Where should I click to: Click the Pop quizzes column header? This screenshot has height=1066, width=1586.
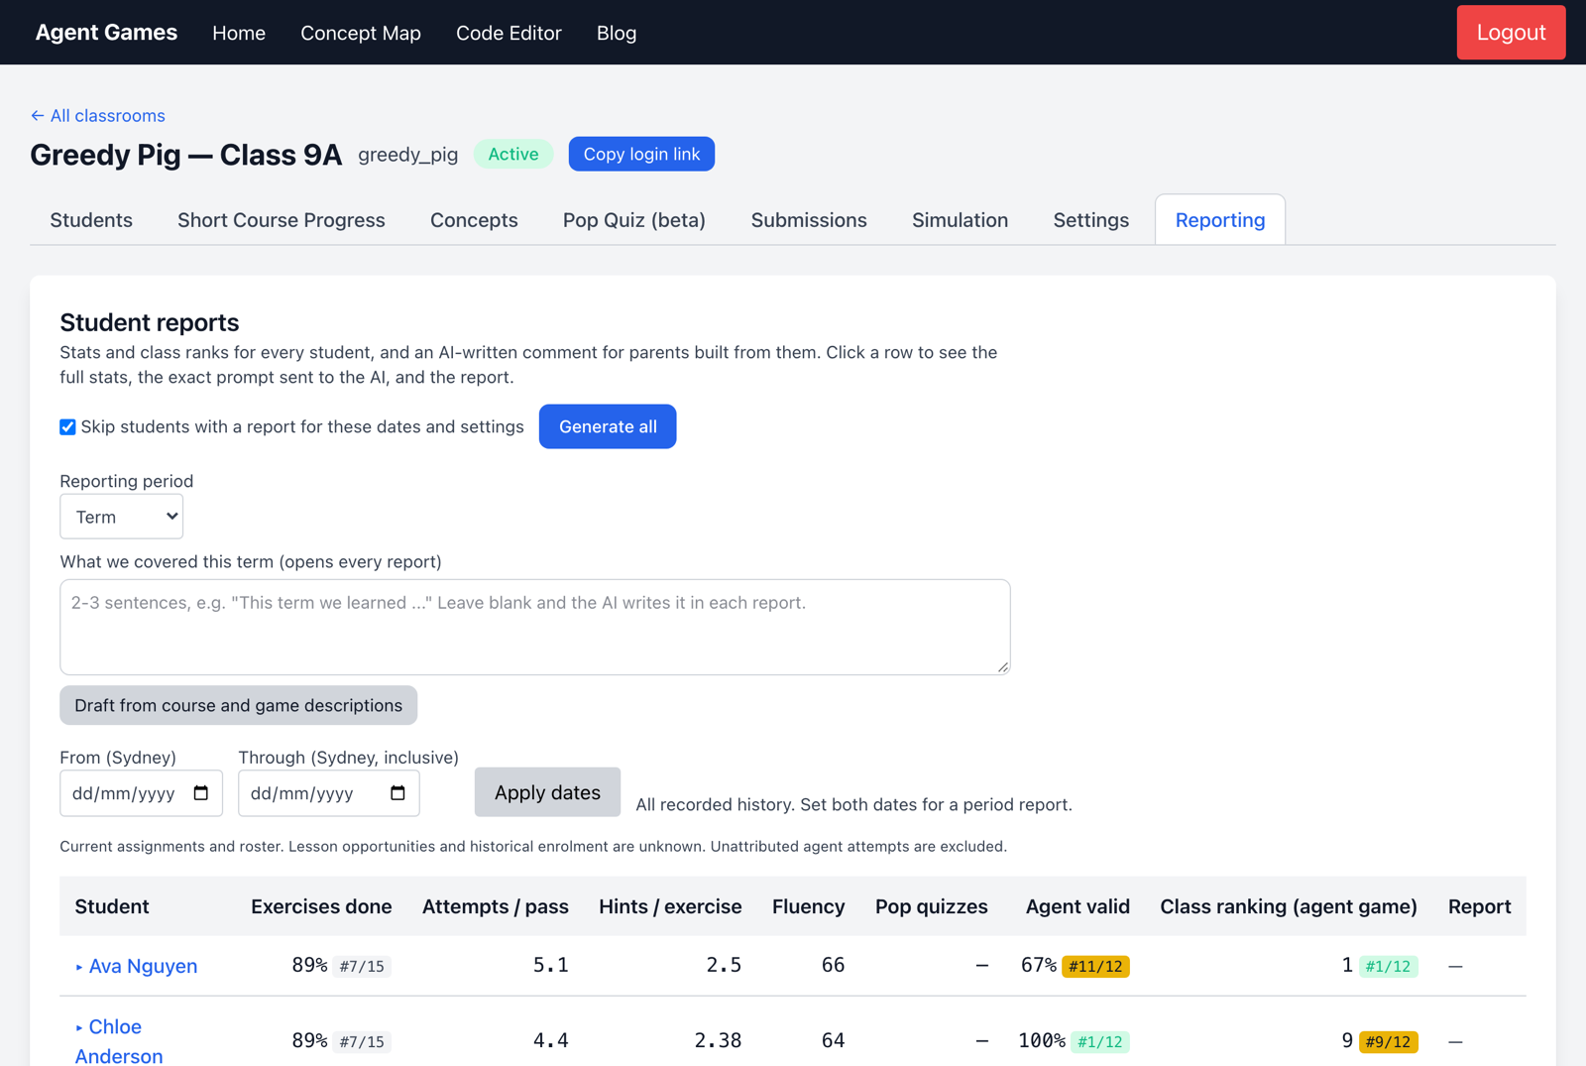pyautogui.click(x=932, y=906)
